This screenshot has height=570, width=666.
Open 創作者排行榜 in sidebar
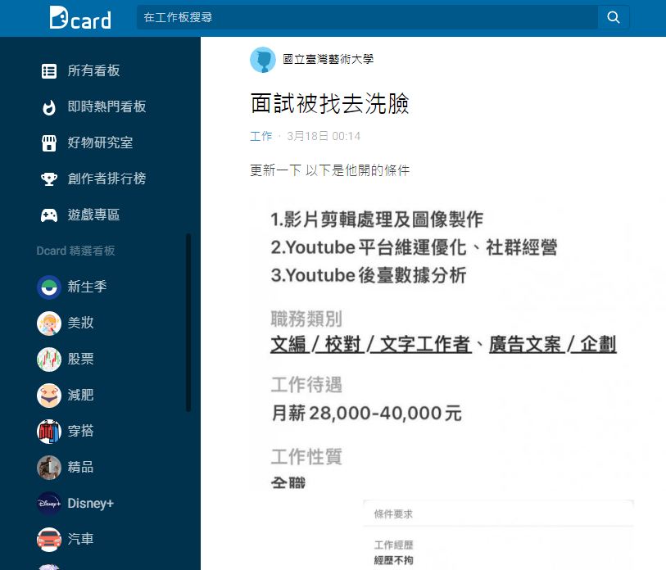pyautogui.click(x=106, y=179)
